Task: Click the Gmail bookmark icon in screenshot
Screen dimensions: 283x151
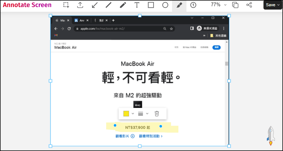Action: tap(56, 35)
